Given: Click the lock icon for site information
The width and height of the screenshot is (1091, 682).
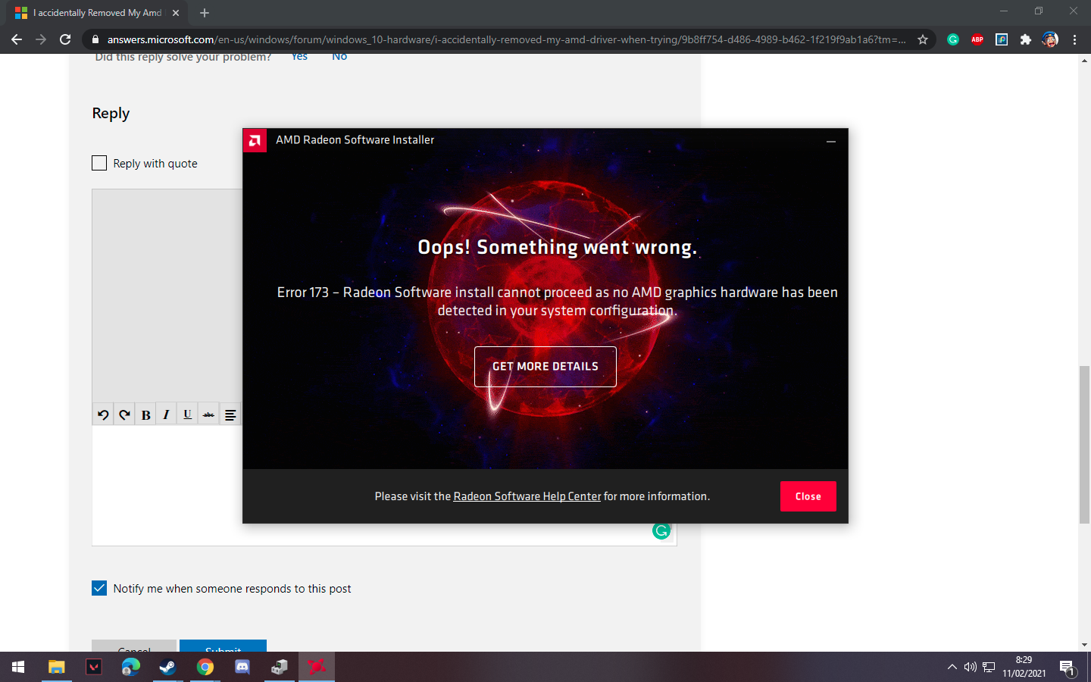Looking at the screenshot, I should click(x=95, y=39).
